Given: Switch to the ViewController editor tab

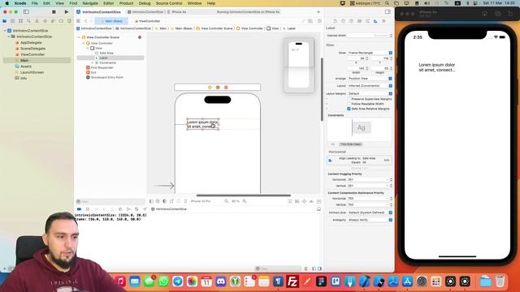Looking at the screenshot, I should point(147,21).
